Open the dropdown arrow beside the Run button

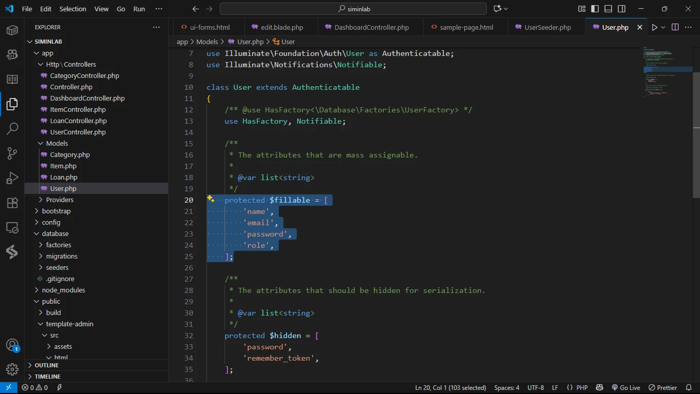[x=663, y=27]
